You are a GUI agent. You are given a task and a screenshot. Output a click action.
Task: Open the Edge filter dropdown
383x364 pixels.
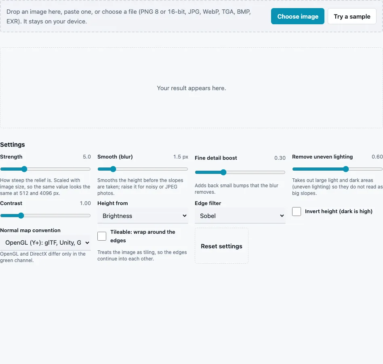pyautogui.click(x=240, y=216)
